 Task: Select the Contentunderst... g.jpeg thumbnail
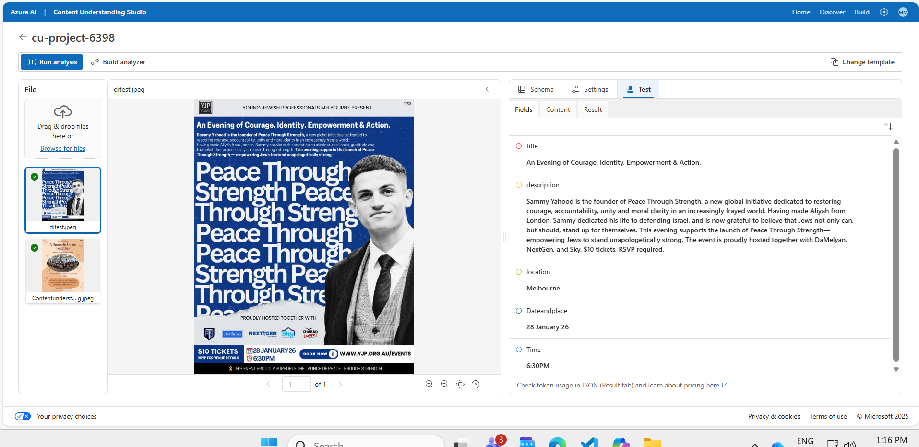click(63, 271)
